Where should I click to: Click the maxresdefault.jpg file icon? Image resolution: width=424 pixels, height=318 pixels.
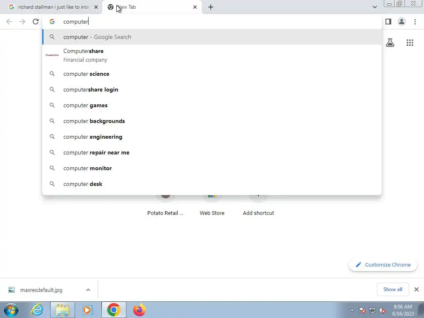click(12, 290)
